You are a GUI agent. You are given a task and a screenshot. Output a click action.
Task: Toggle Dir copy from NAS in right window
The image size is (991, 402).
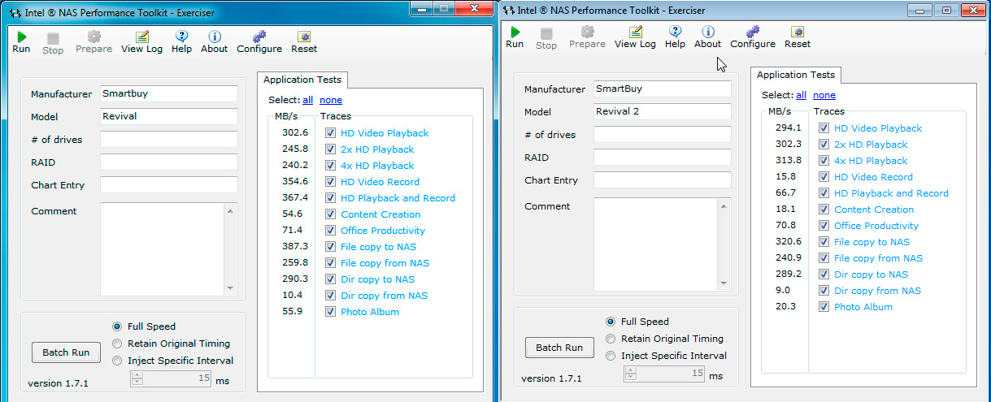[824, 291]
